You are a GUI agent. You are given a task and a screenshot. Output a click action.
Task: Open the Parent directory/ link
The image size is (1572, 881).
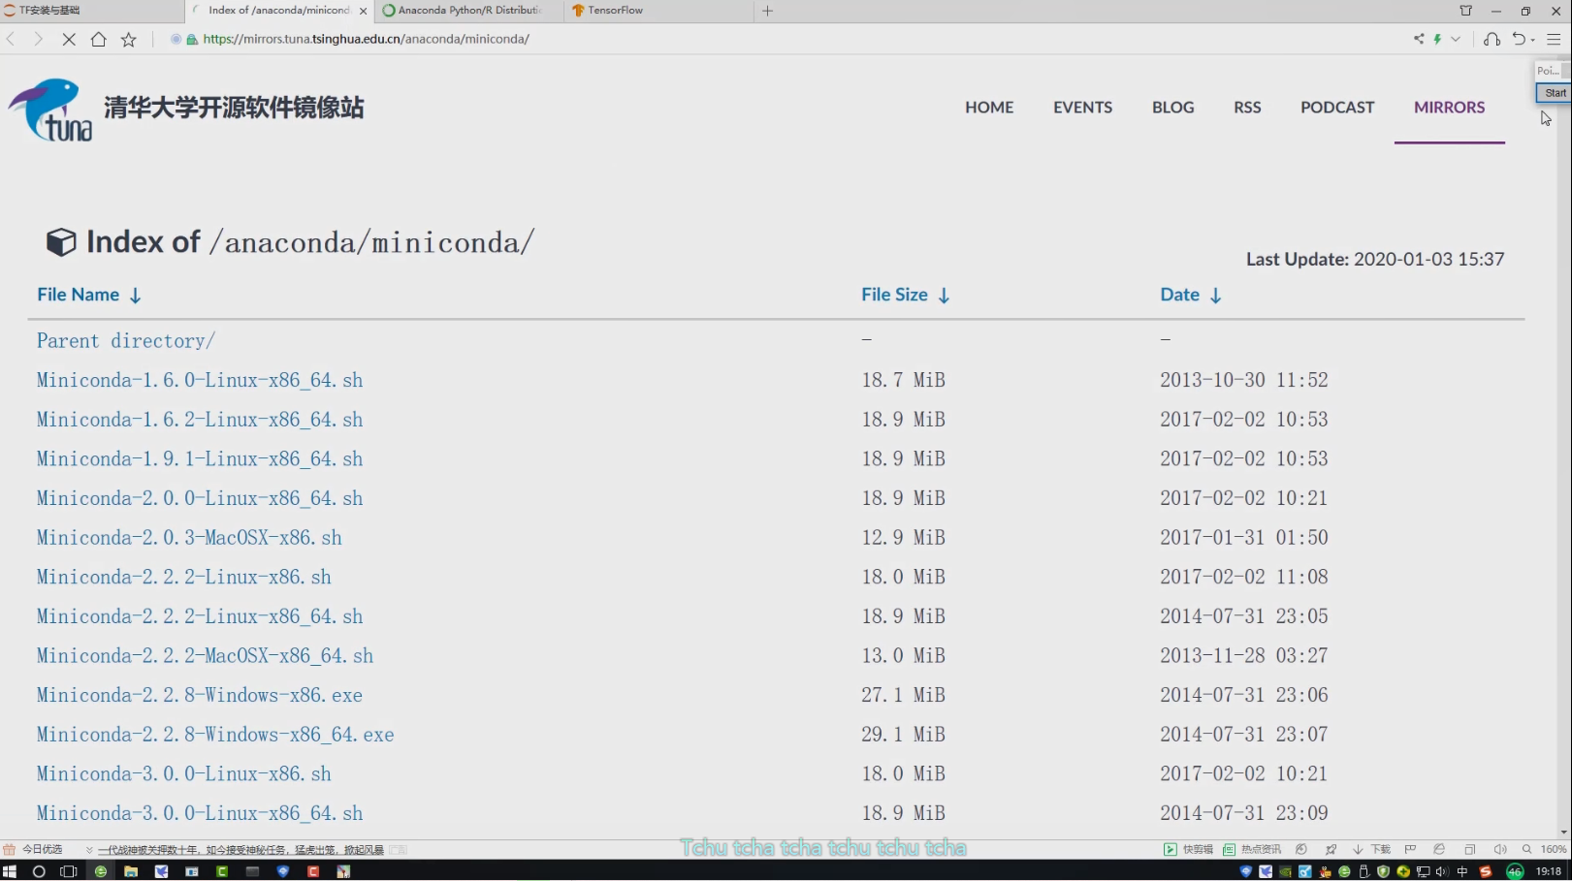(x=126, y=340)
